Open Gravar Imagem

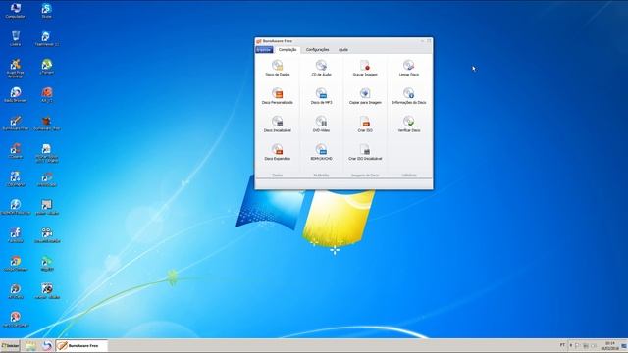(365, 68)
